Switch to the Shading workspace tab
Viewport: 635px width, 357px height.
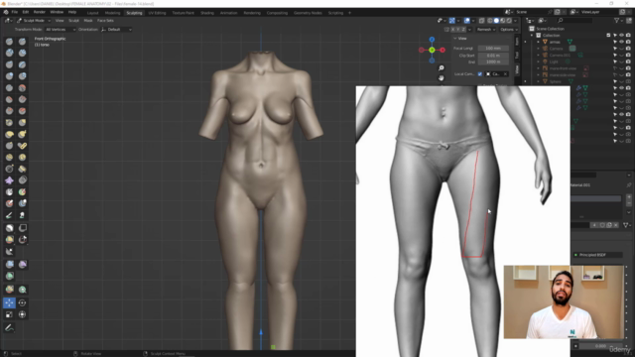207,13
